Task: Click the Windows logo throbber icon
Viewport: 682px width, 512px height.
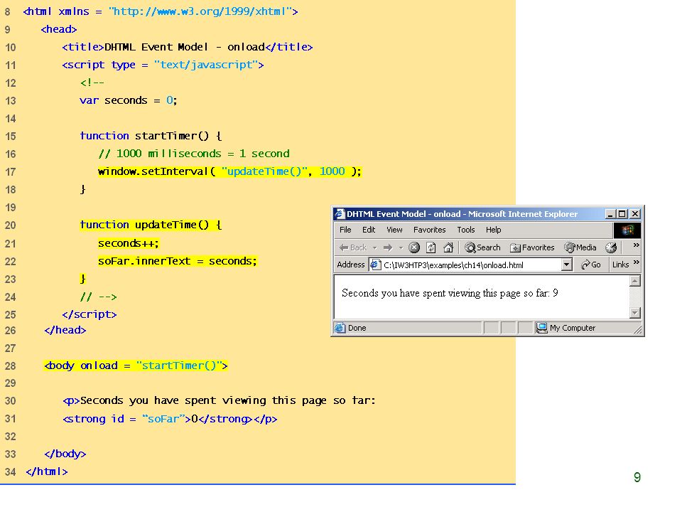Action: [x=627, y=230]
